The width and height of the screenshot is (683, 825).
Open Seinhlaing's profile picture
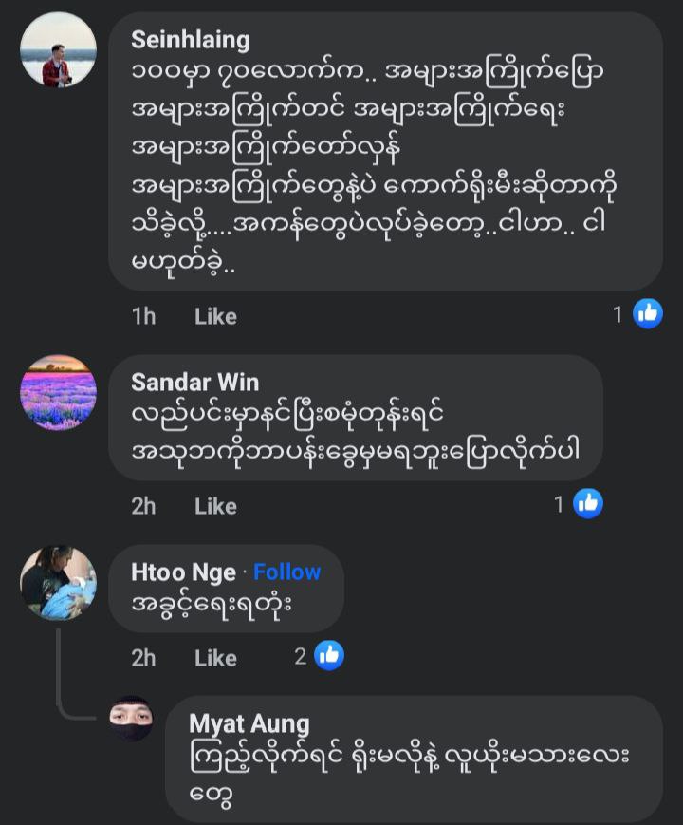tap(59, 49)
